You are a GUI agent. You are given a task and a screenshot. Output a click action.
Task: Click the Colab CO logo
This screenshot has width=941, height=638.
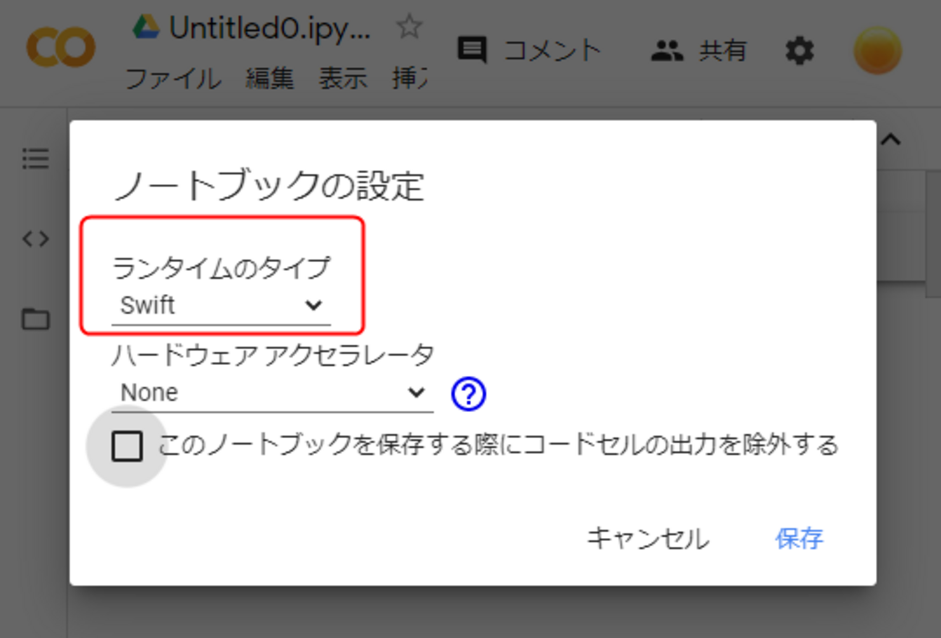61,47
